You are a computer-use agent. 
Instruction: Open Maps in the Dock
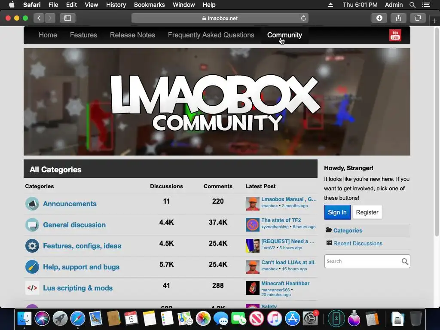pos(185,318)
